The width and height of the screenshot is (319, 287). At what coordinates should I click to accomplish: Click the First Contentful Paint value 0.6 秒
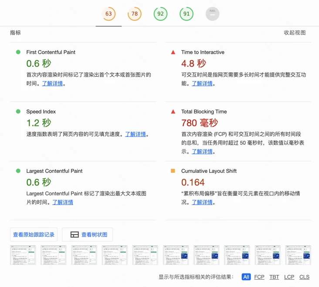point(39,63)
